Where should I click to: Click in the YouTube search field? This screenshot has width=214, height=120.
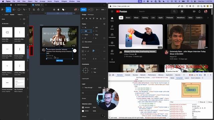(x=154, y=11)
